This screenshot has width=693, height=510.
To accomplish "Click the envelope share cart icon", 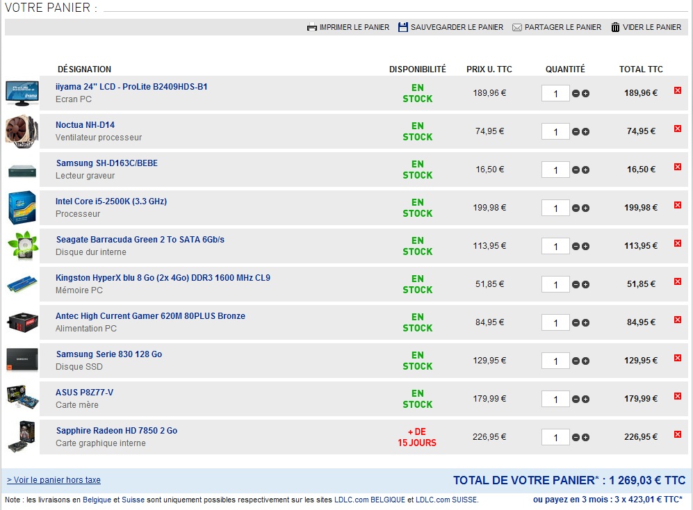I will (x=517, y=28).
